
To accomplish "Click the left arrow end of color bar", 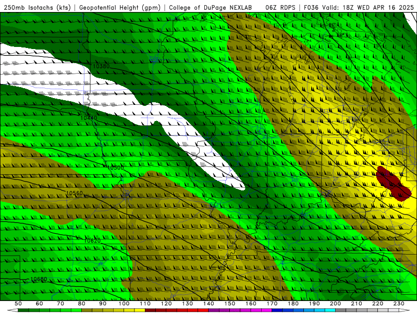I will pyautogui.click(x=13, y=310).
